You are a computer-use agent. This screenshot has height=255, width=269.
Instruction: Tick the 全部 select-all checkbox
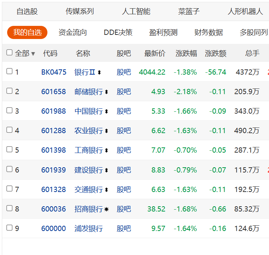9,52
